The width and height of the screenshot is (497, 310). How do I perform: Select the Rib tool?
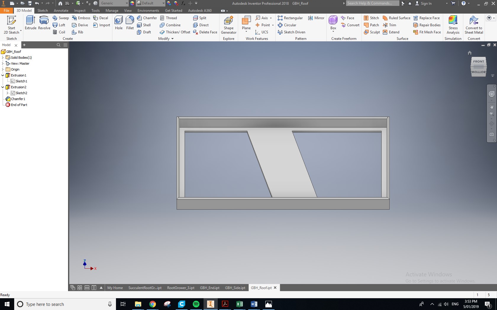(78, 32)
